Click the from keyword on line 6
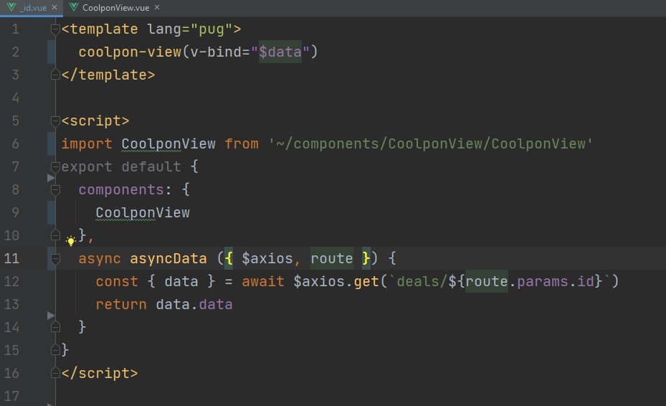The height and width of the screenshot is (406, 666). click(x=242, y=143)
